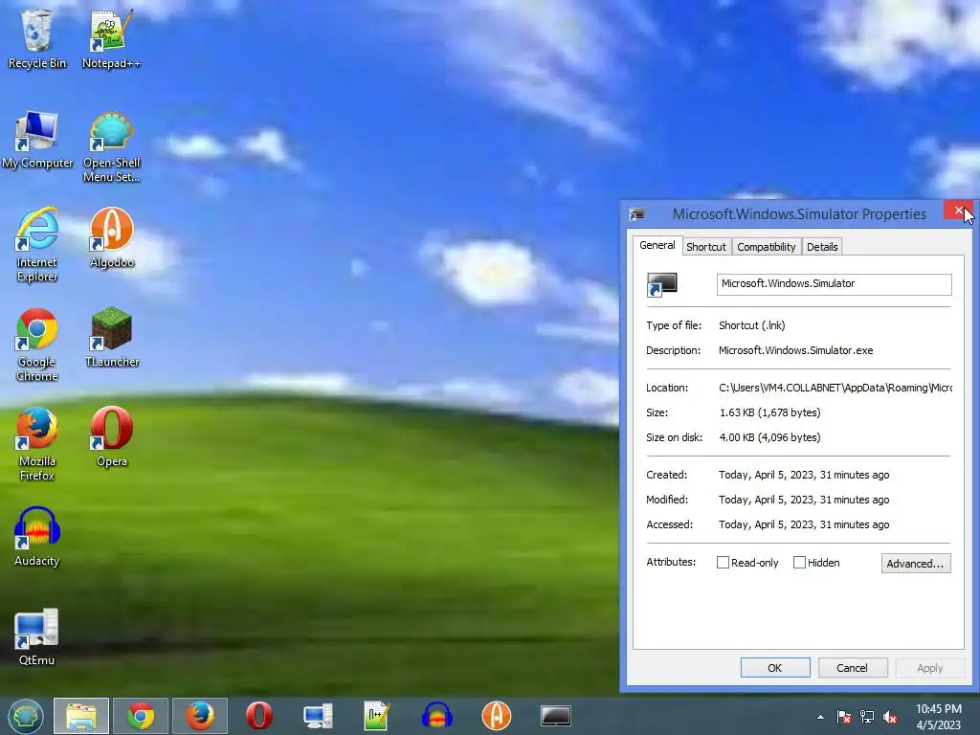Image resolution: width=980 pixels, height=735 pixels.
Task: Toggle the Hidden attribute checkbox
Action: coord(799,563)
